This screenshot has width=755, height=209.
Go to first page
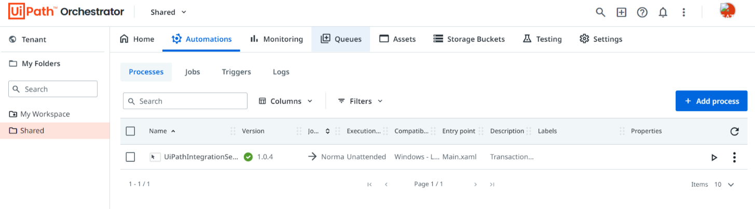pyautogui.click(x=369, y=184)
